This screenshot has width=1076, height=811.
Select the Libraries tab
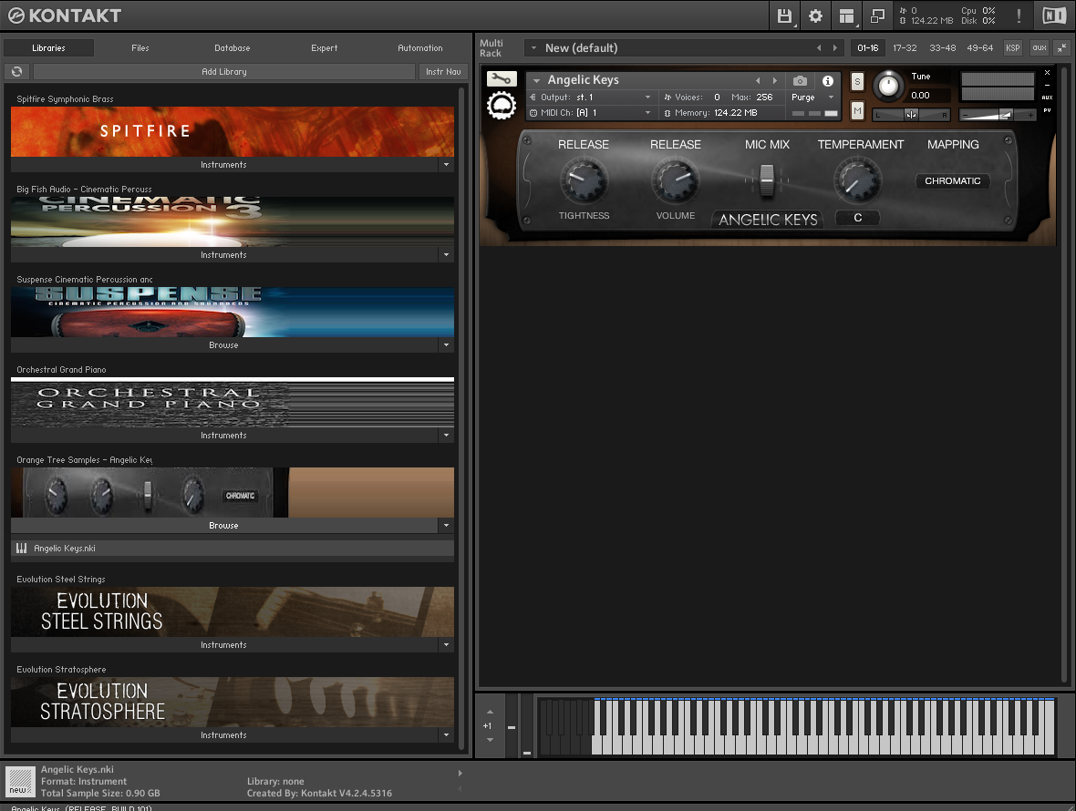pyautogui.click(x=48, y=48)
